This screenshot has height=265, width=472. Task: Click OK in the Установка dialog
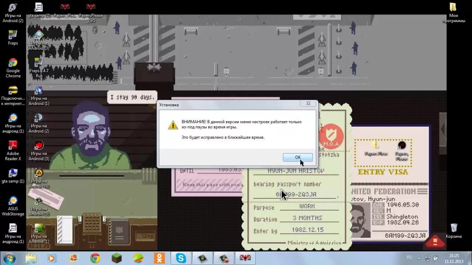(298, 157)
